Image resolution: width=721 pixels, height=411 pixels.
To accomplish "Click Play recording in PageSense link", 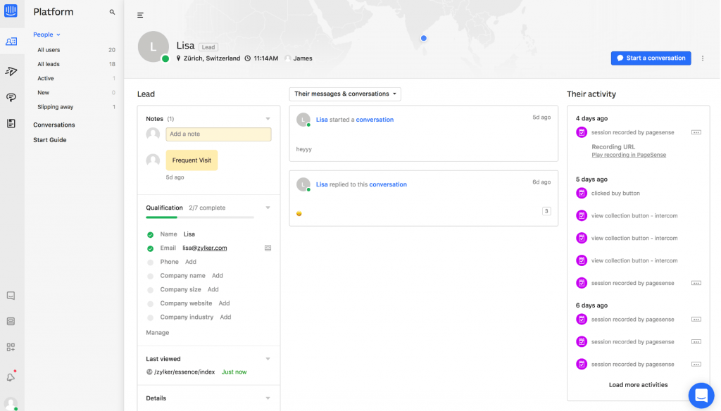I will click(629, 155).
